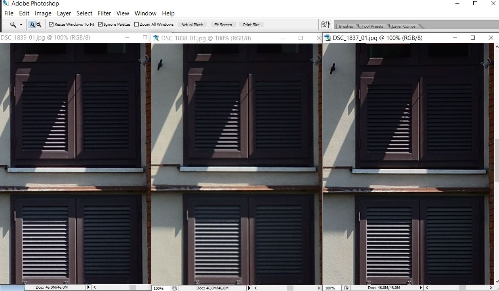
Task: Maximize the DSC_1837_01.jpg document window
Action: point(473,38)
